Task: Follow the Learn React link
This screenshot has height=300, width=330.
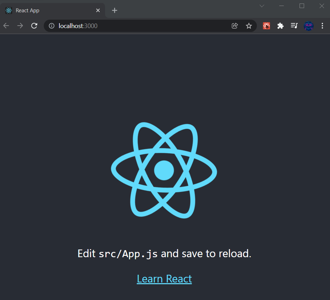Action: (x=164, y=279)
